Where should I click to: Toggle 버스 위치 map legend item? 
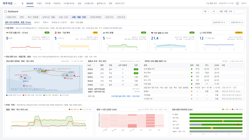pos(47,95)
